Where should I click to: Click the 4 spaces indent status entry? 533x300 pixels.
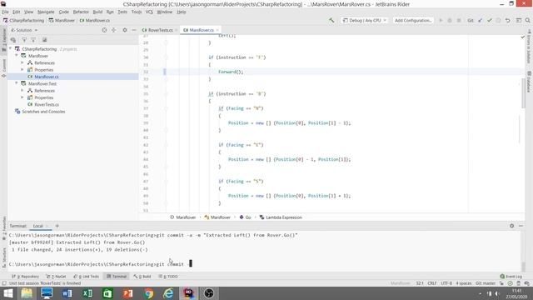(x=464, y=283)
